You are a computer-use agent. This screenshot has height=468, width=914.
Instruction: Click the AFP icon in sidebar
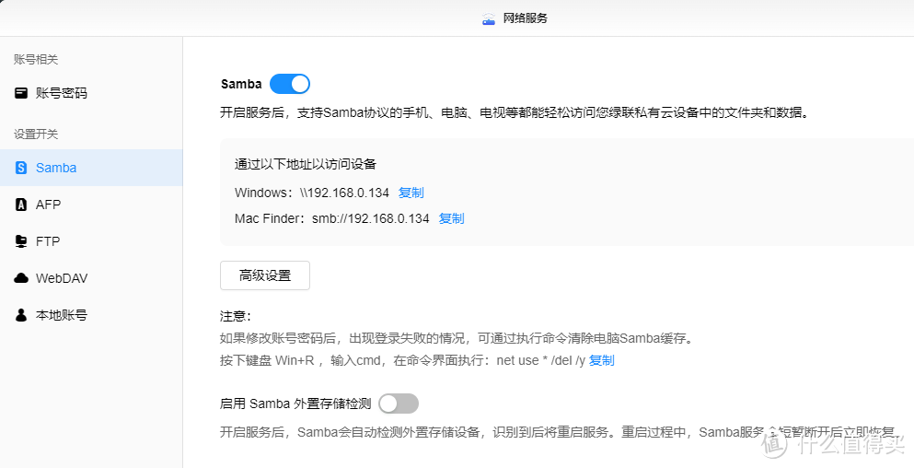21,205
